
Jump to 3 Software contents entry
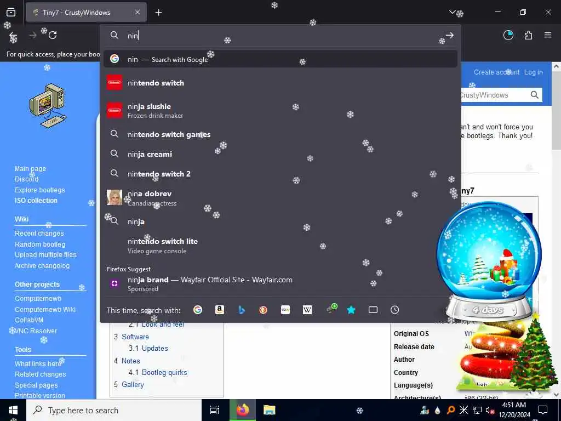pos(131,337)
